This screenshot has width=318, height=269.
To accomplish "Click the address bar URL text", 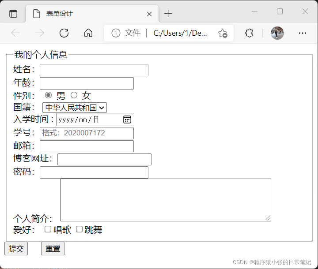I will point(180,33).
